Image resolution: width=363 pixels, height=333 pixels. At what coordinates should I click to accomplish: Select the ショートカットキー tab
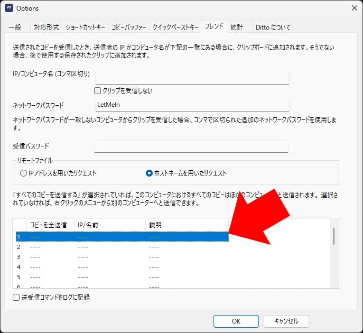86,27
